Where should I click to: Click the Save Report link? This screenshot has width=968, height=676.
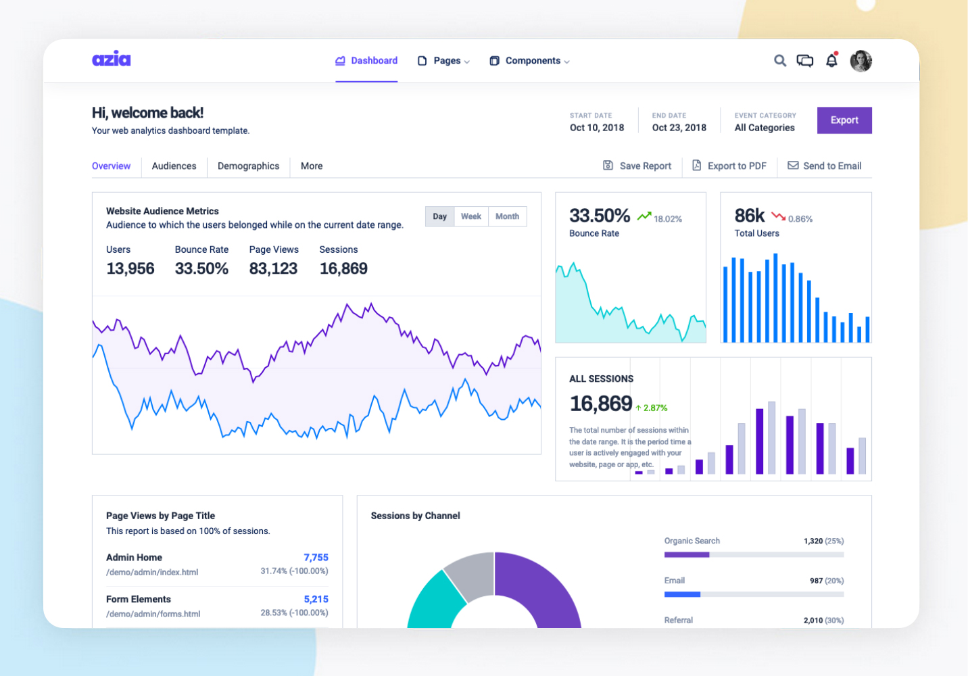(x=637, y=166)
